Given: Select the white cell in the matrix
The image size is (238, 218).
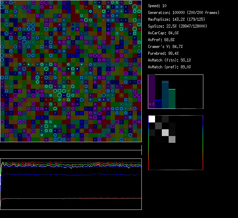Looking at the screenshot, I should 152,119.
